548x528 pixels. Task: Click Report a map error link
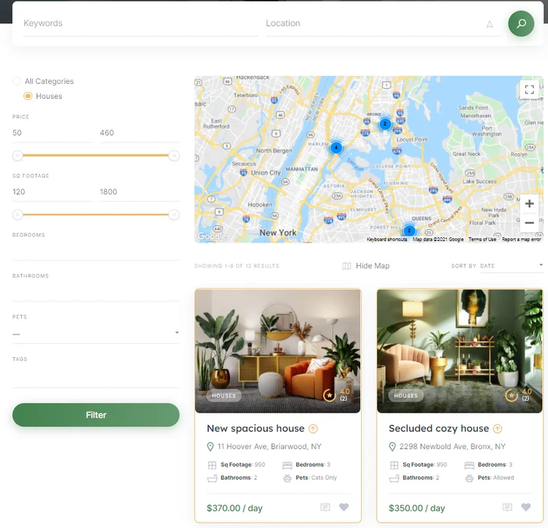pyautogui.click(x=522, y=240)
